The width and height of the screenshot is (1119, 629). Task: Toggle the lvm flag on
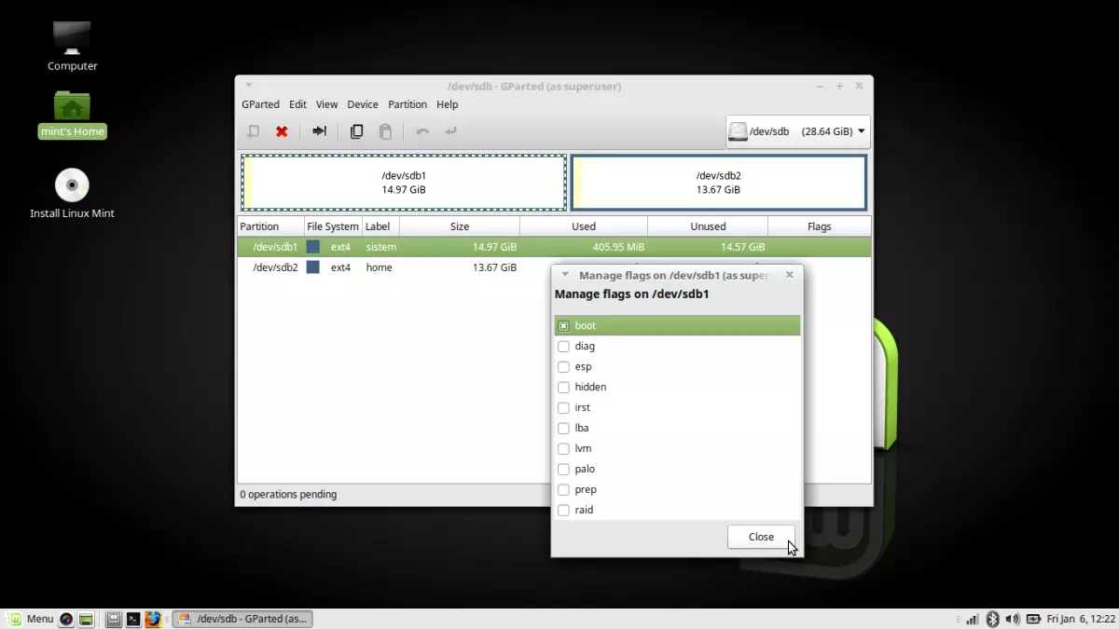pyautogui.click(x=564, y=448)
